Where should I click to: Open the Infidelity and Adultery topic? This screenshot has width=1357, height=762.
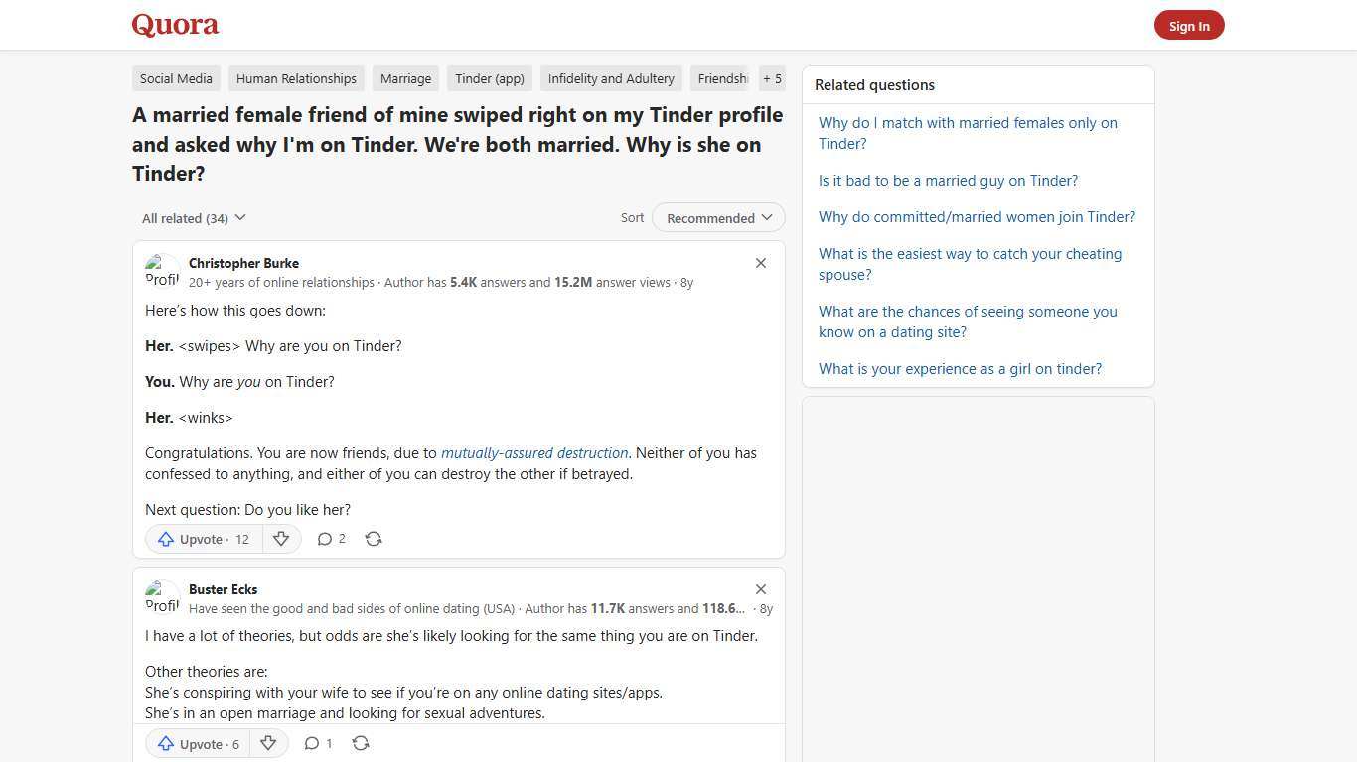pyautogui.click(x=611, y=78)
